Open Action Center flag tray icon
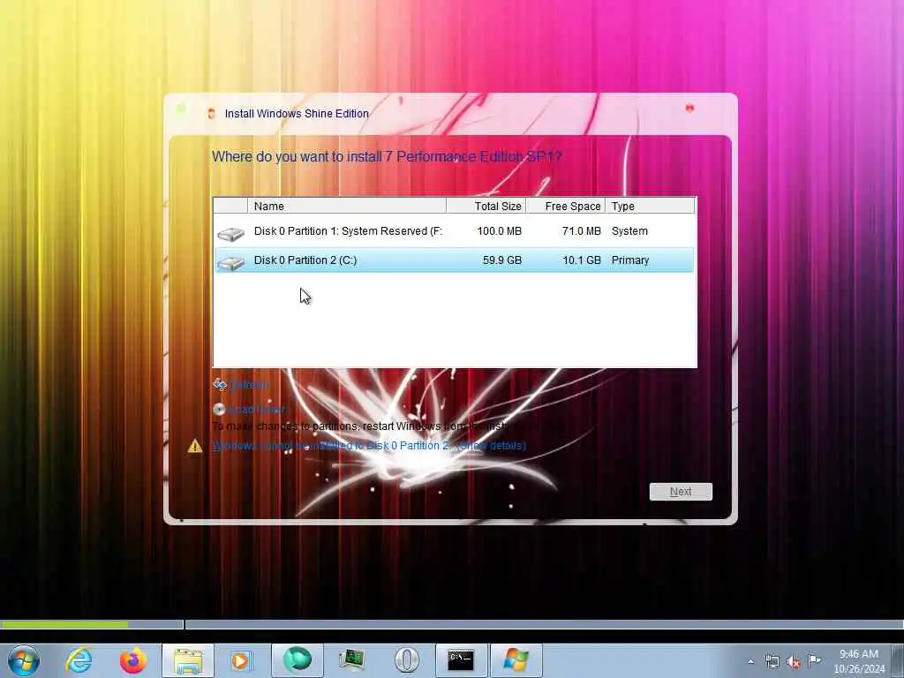The image size is (904, 678). [814, 660]
